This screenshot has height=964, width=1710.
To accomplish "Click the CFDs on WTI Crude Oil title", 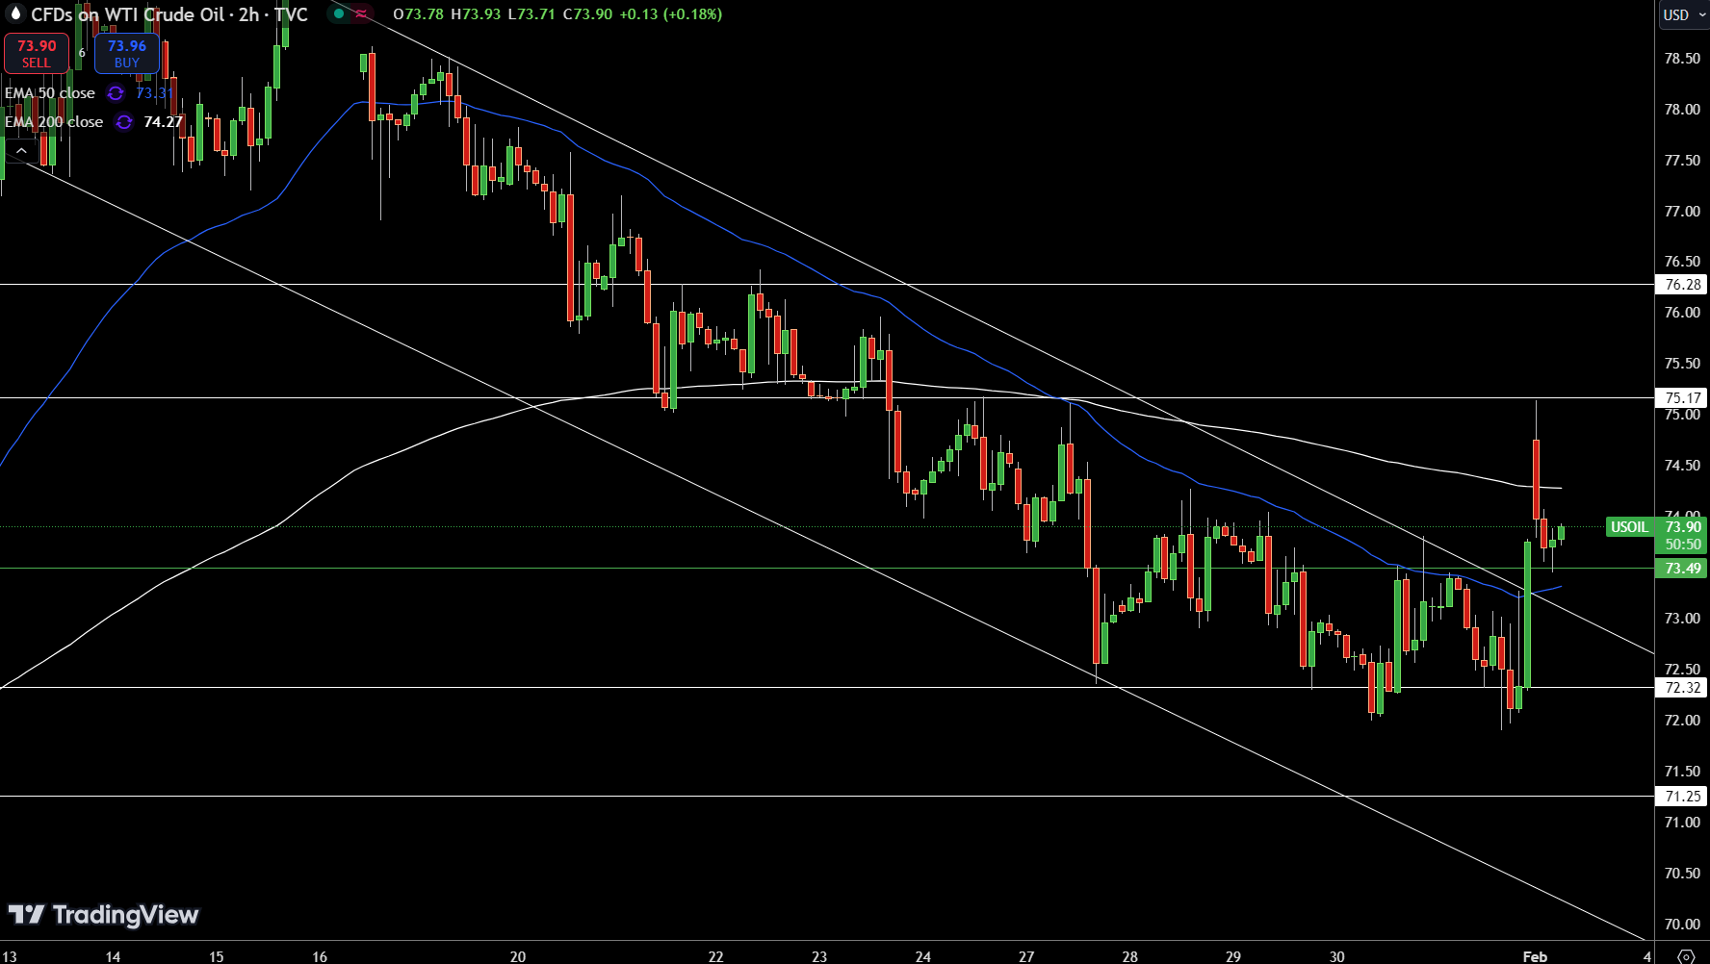I will (x=129, y=14).
